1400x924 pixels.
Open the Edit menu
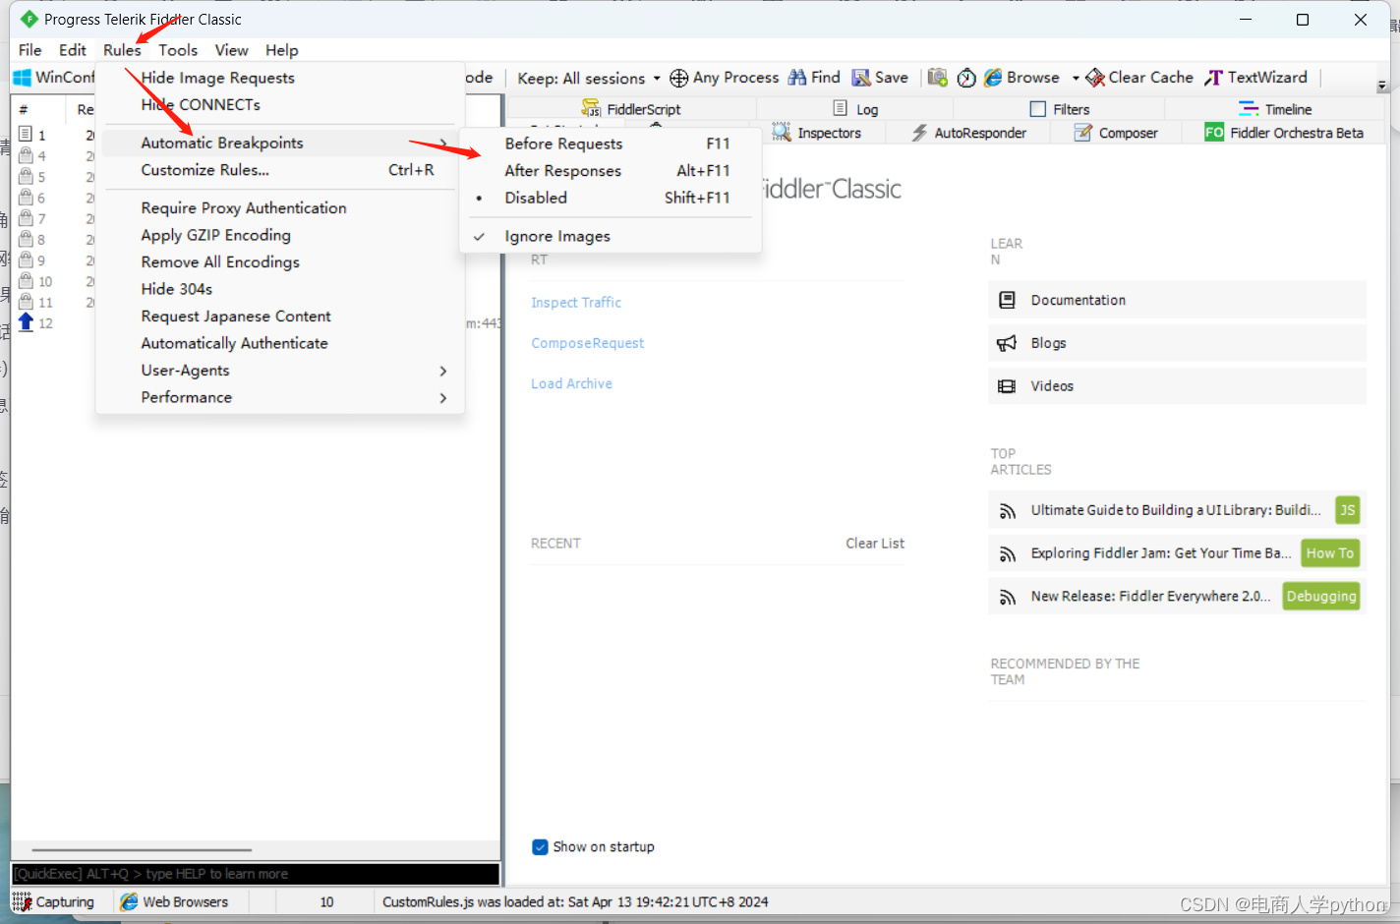(72, 50)
